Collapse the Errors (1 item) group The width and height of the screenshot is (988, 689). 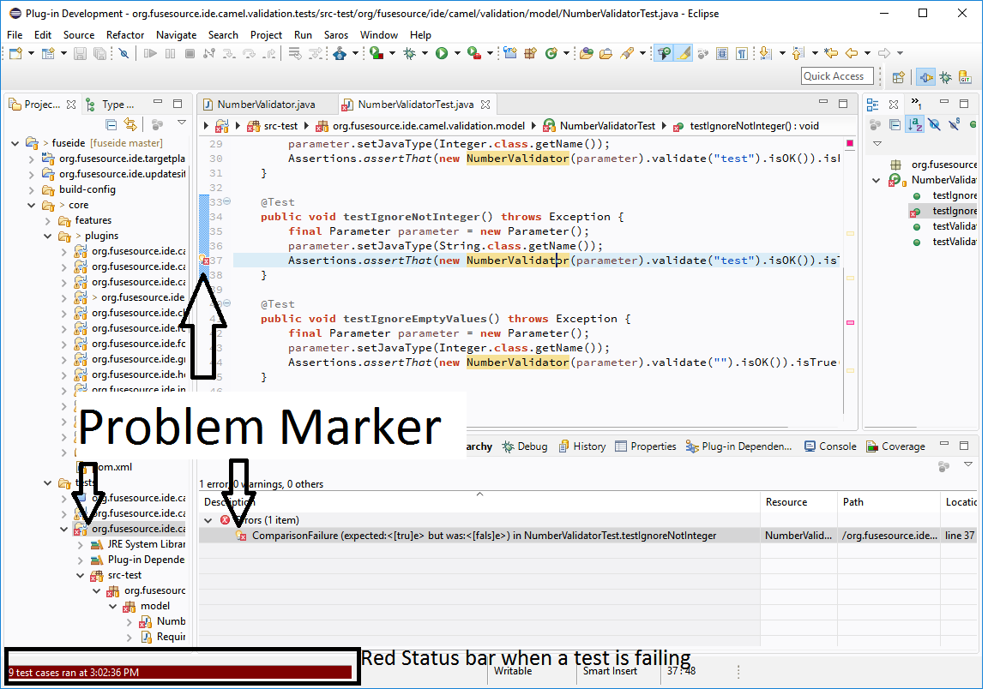click(x=208, y=520)
